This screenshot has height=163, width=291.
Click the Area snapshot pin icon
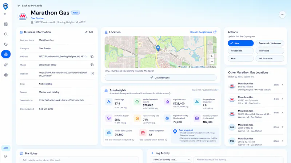tap(175, 131)
